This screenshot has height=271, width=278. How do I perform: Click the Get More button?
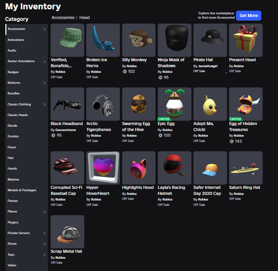click(x=249, y=16)
